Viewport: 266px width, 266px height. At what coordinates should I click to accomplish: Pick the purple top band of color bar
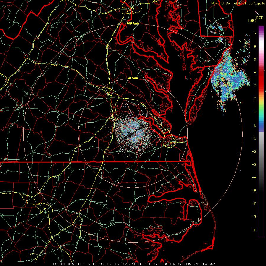(x=261, y=29)
